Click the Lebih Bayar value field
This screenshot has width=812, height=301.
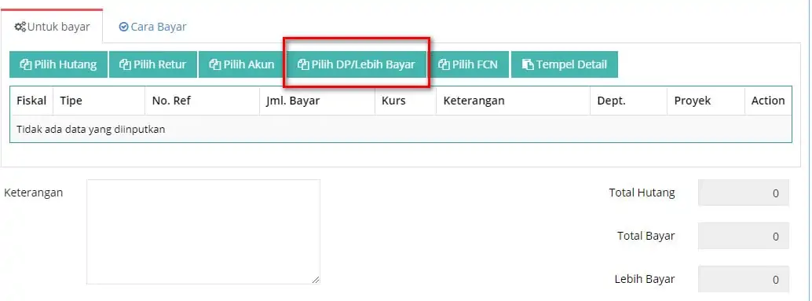tap(743, 279)
